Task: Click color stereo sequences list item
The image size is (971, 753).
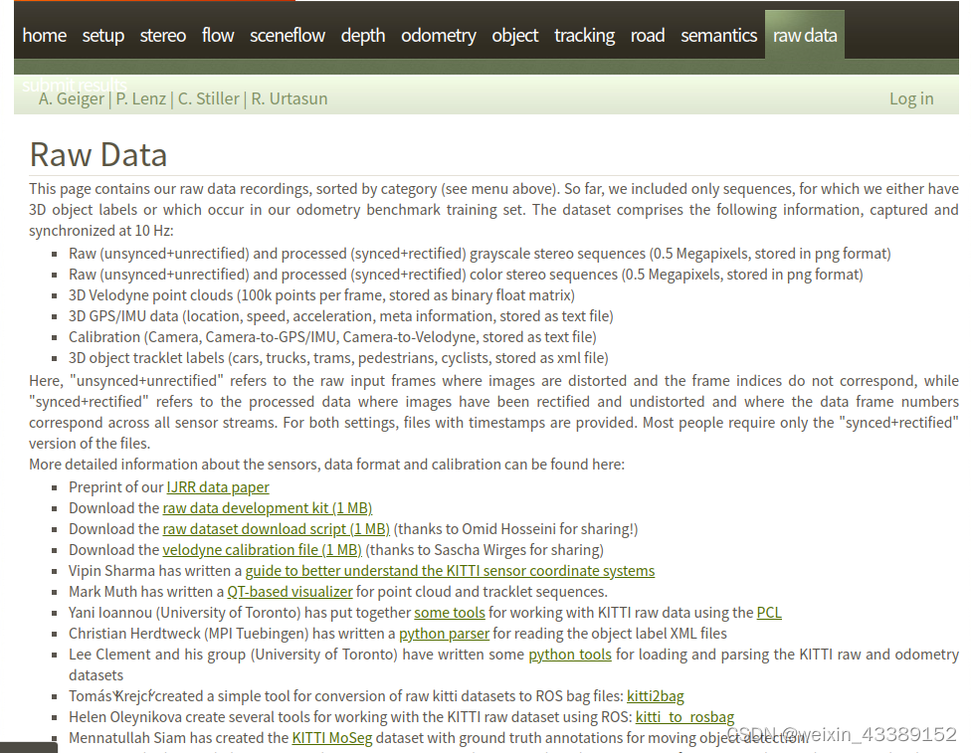Action: (x=466, y=275)
